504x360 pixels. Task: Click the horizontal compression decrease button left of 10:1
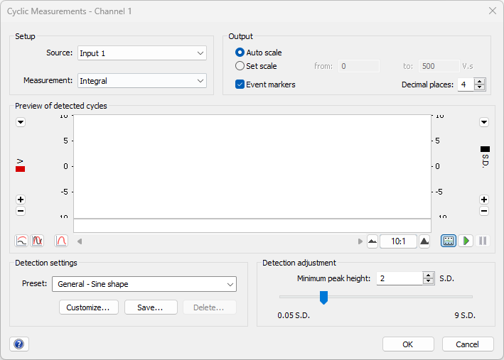pyautogui.click(x=372, y=241)
